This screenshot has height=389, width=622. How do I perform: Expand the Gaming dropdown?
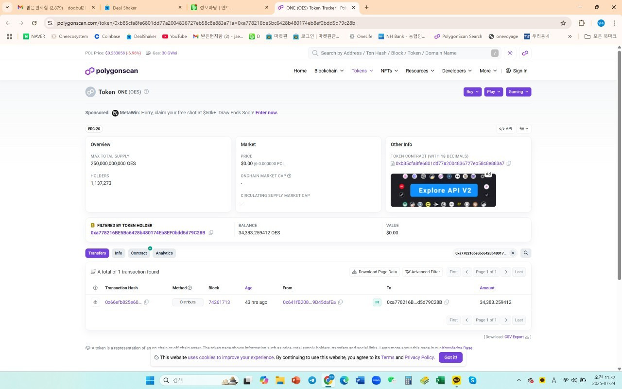pyautogui.click(x=518, y=92)
